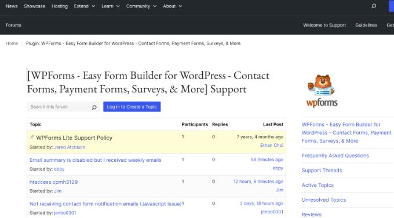Expand the About dropdown menu

[x=173, y=6]
